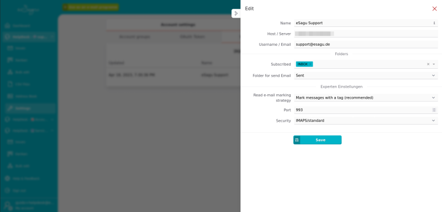Remove the INBOX tag from Subscribed
442x212 pixels.
pos(310,64)
